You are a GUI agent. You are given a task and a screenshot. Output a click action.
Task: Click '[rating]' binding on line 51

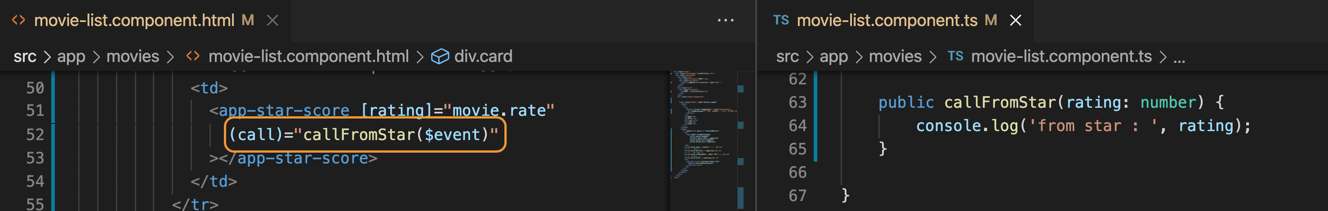pyautogui.click(x=397, y=110)
